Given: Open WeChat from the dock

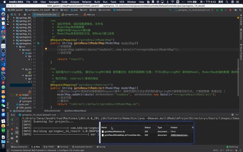Looking at the screenshot, I should point(3,105).
